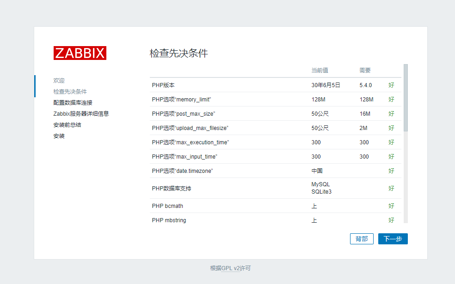Image resolution: width=455 pixels, height=284 pixels.
Task: Select the 安装 sidebar step
Action: click(x=59, y=136)
